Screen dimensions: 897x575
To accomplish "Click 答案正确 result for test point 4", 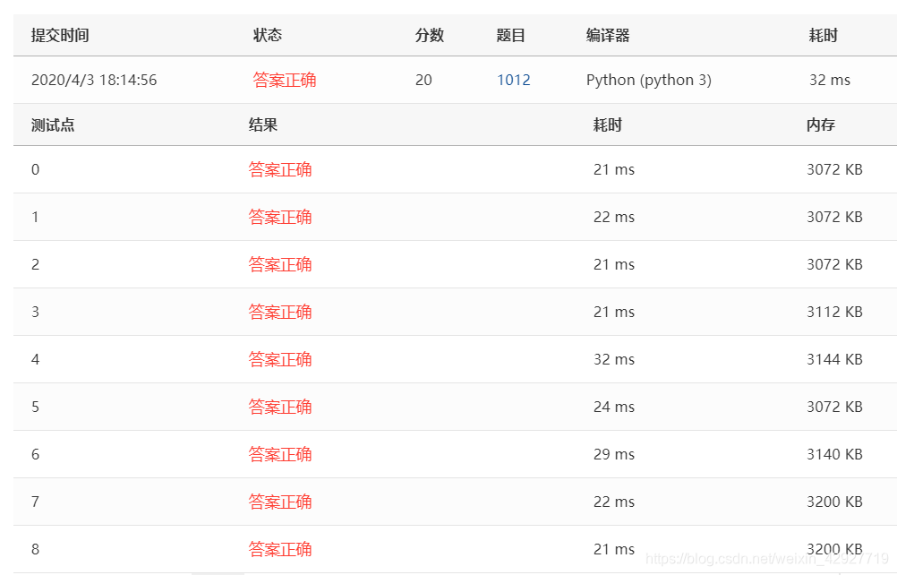I will tap(279, 359).
